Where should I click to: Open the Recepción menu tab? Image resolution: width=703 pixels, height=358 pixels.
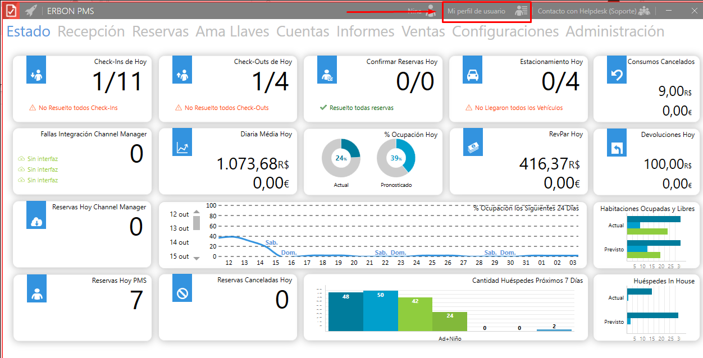[x=91, y=32]
